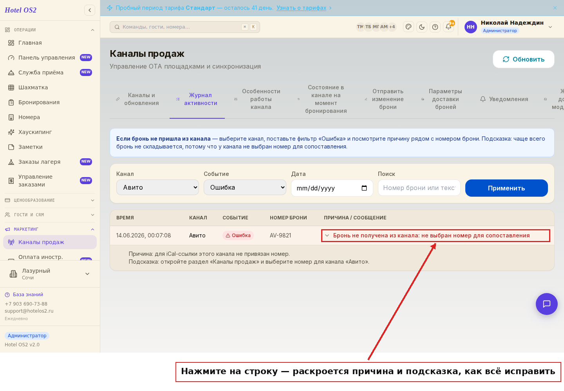This screenshot has width=564, height=391.
Task: Open Параметры доставки броней tab
Action: 442,99
